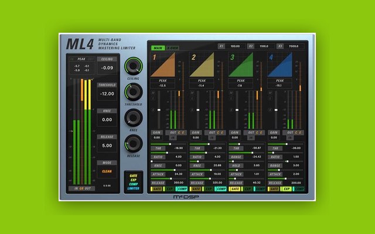Click the limiter Knee knob
Viewport: 375px width, 234px height.
[133, 118]
